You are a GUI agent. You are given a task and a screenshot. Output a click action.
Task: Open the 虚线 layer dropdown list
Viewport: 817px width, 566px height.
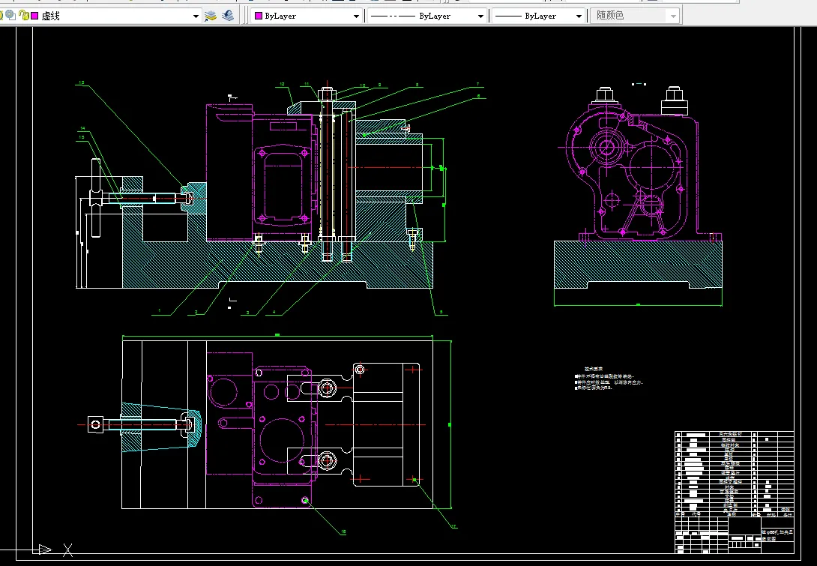point(196,16)
